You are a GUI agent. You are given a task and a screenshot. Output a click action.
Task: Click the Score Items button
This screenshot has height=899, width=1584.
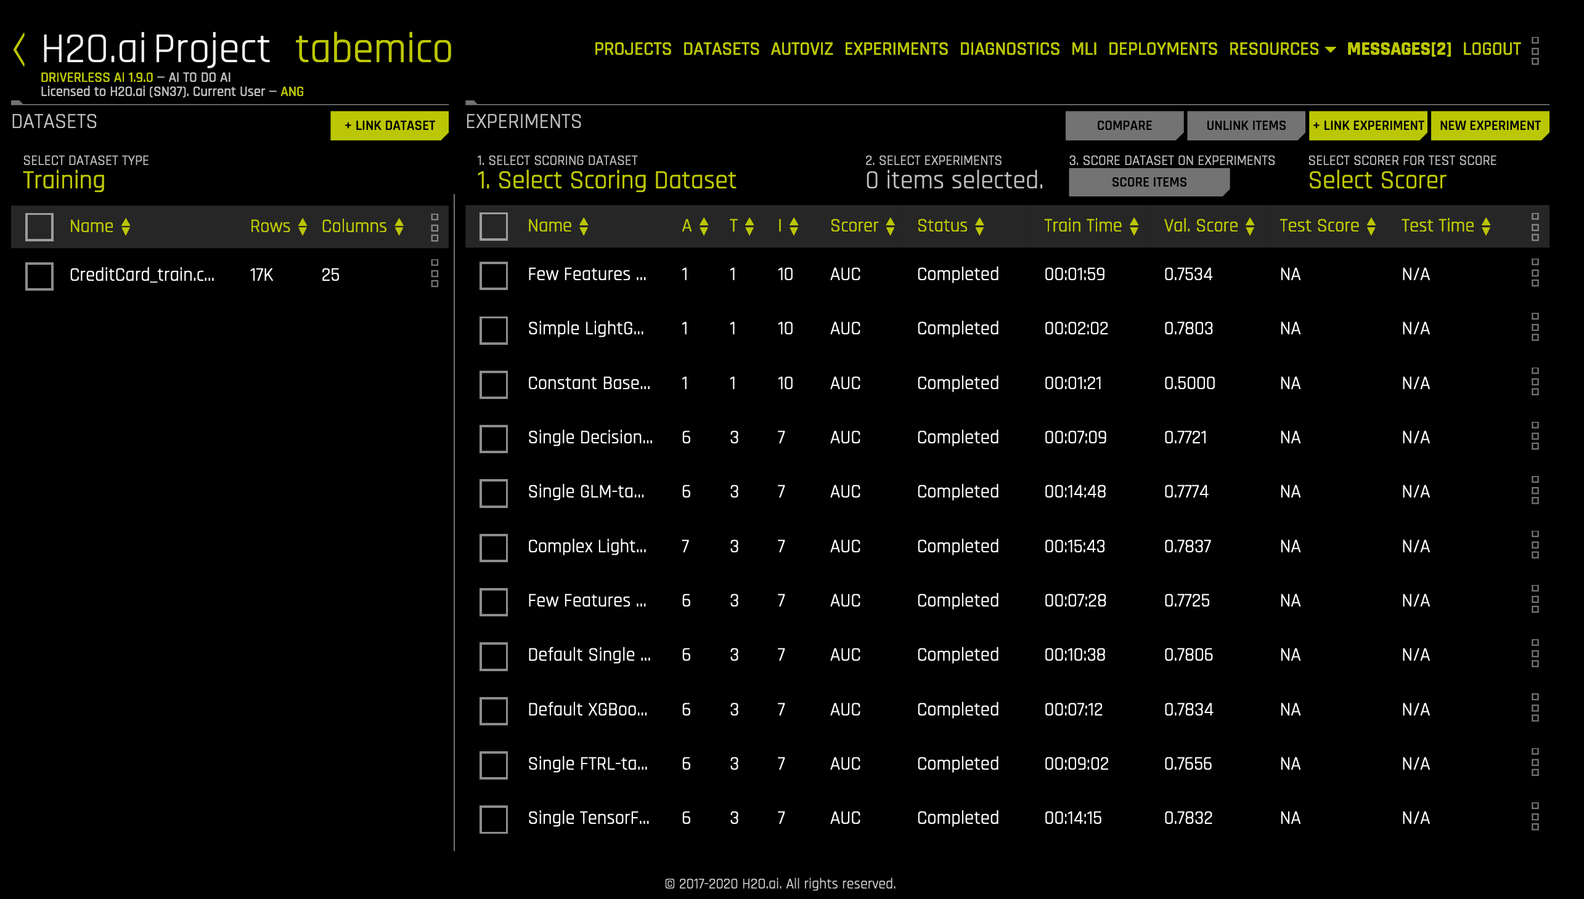[x=1148, y=181]
